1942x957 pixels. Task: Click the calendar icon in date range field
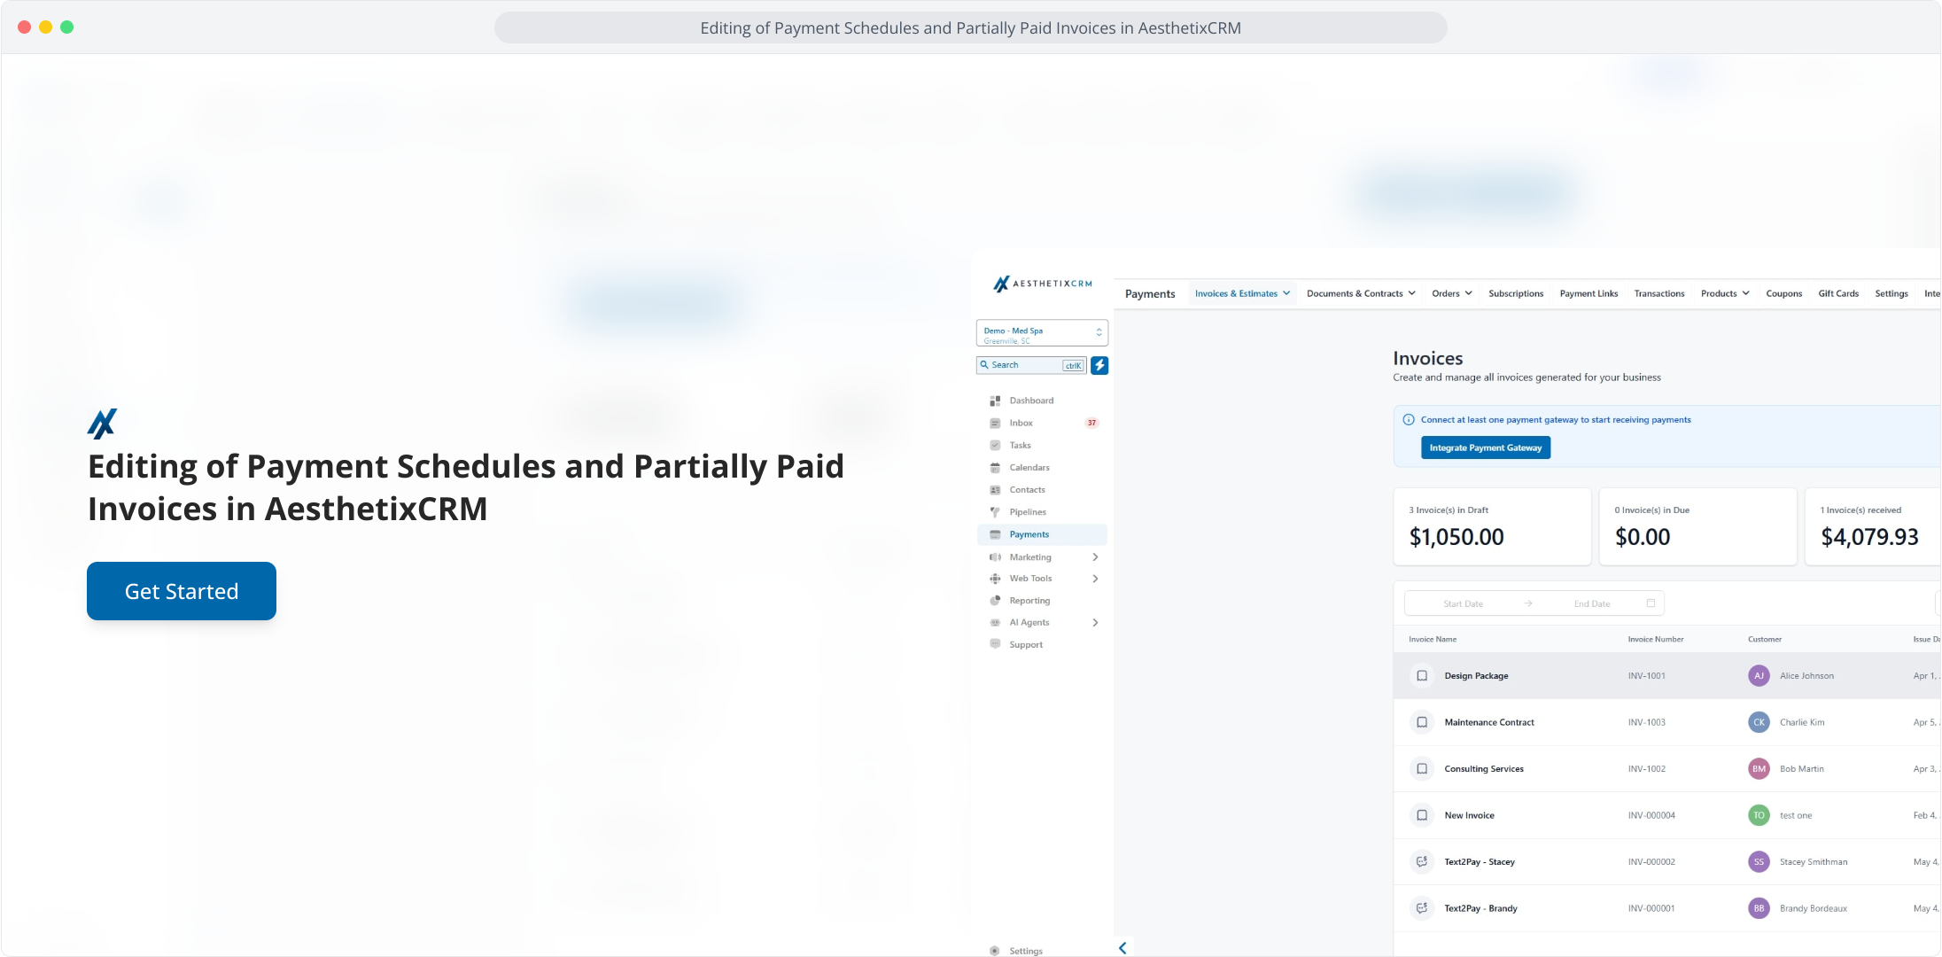point(1651,603)
